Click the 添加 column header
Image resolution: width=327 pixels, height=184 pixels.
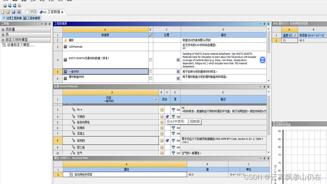tap(164, 99)
